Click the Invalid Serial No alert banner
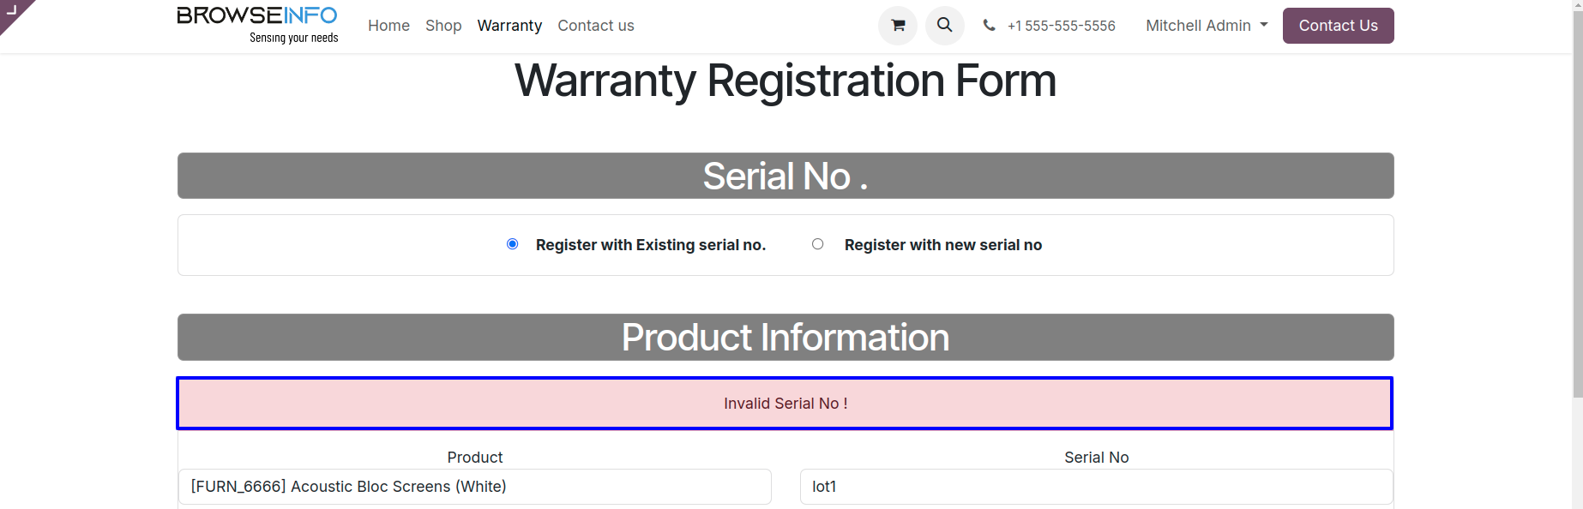 [785, 404]
